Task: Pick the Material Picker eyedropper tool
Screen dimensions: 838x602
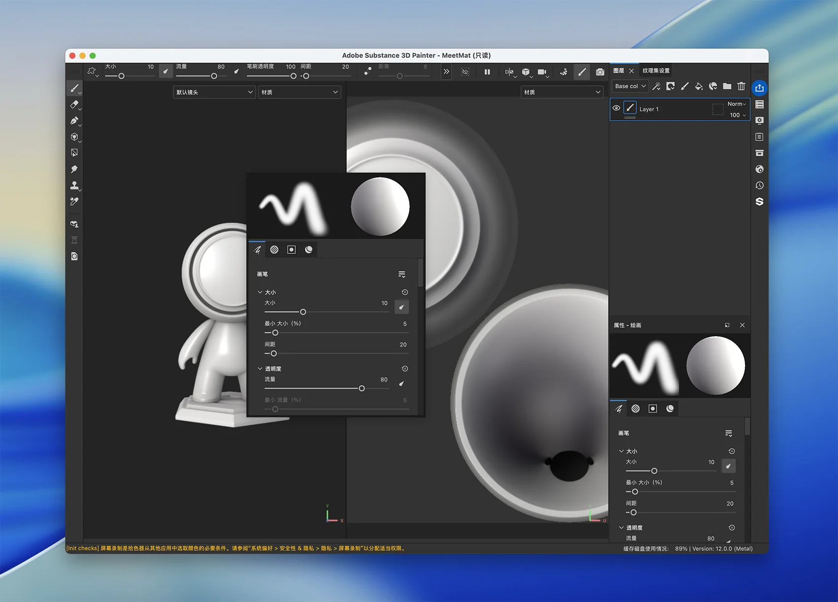Action: coord(74,202)
